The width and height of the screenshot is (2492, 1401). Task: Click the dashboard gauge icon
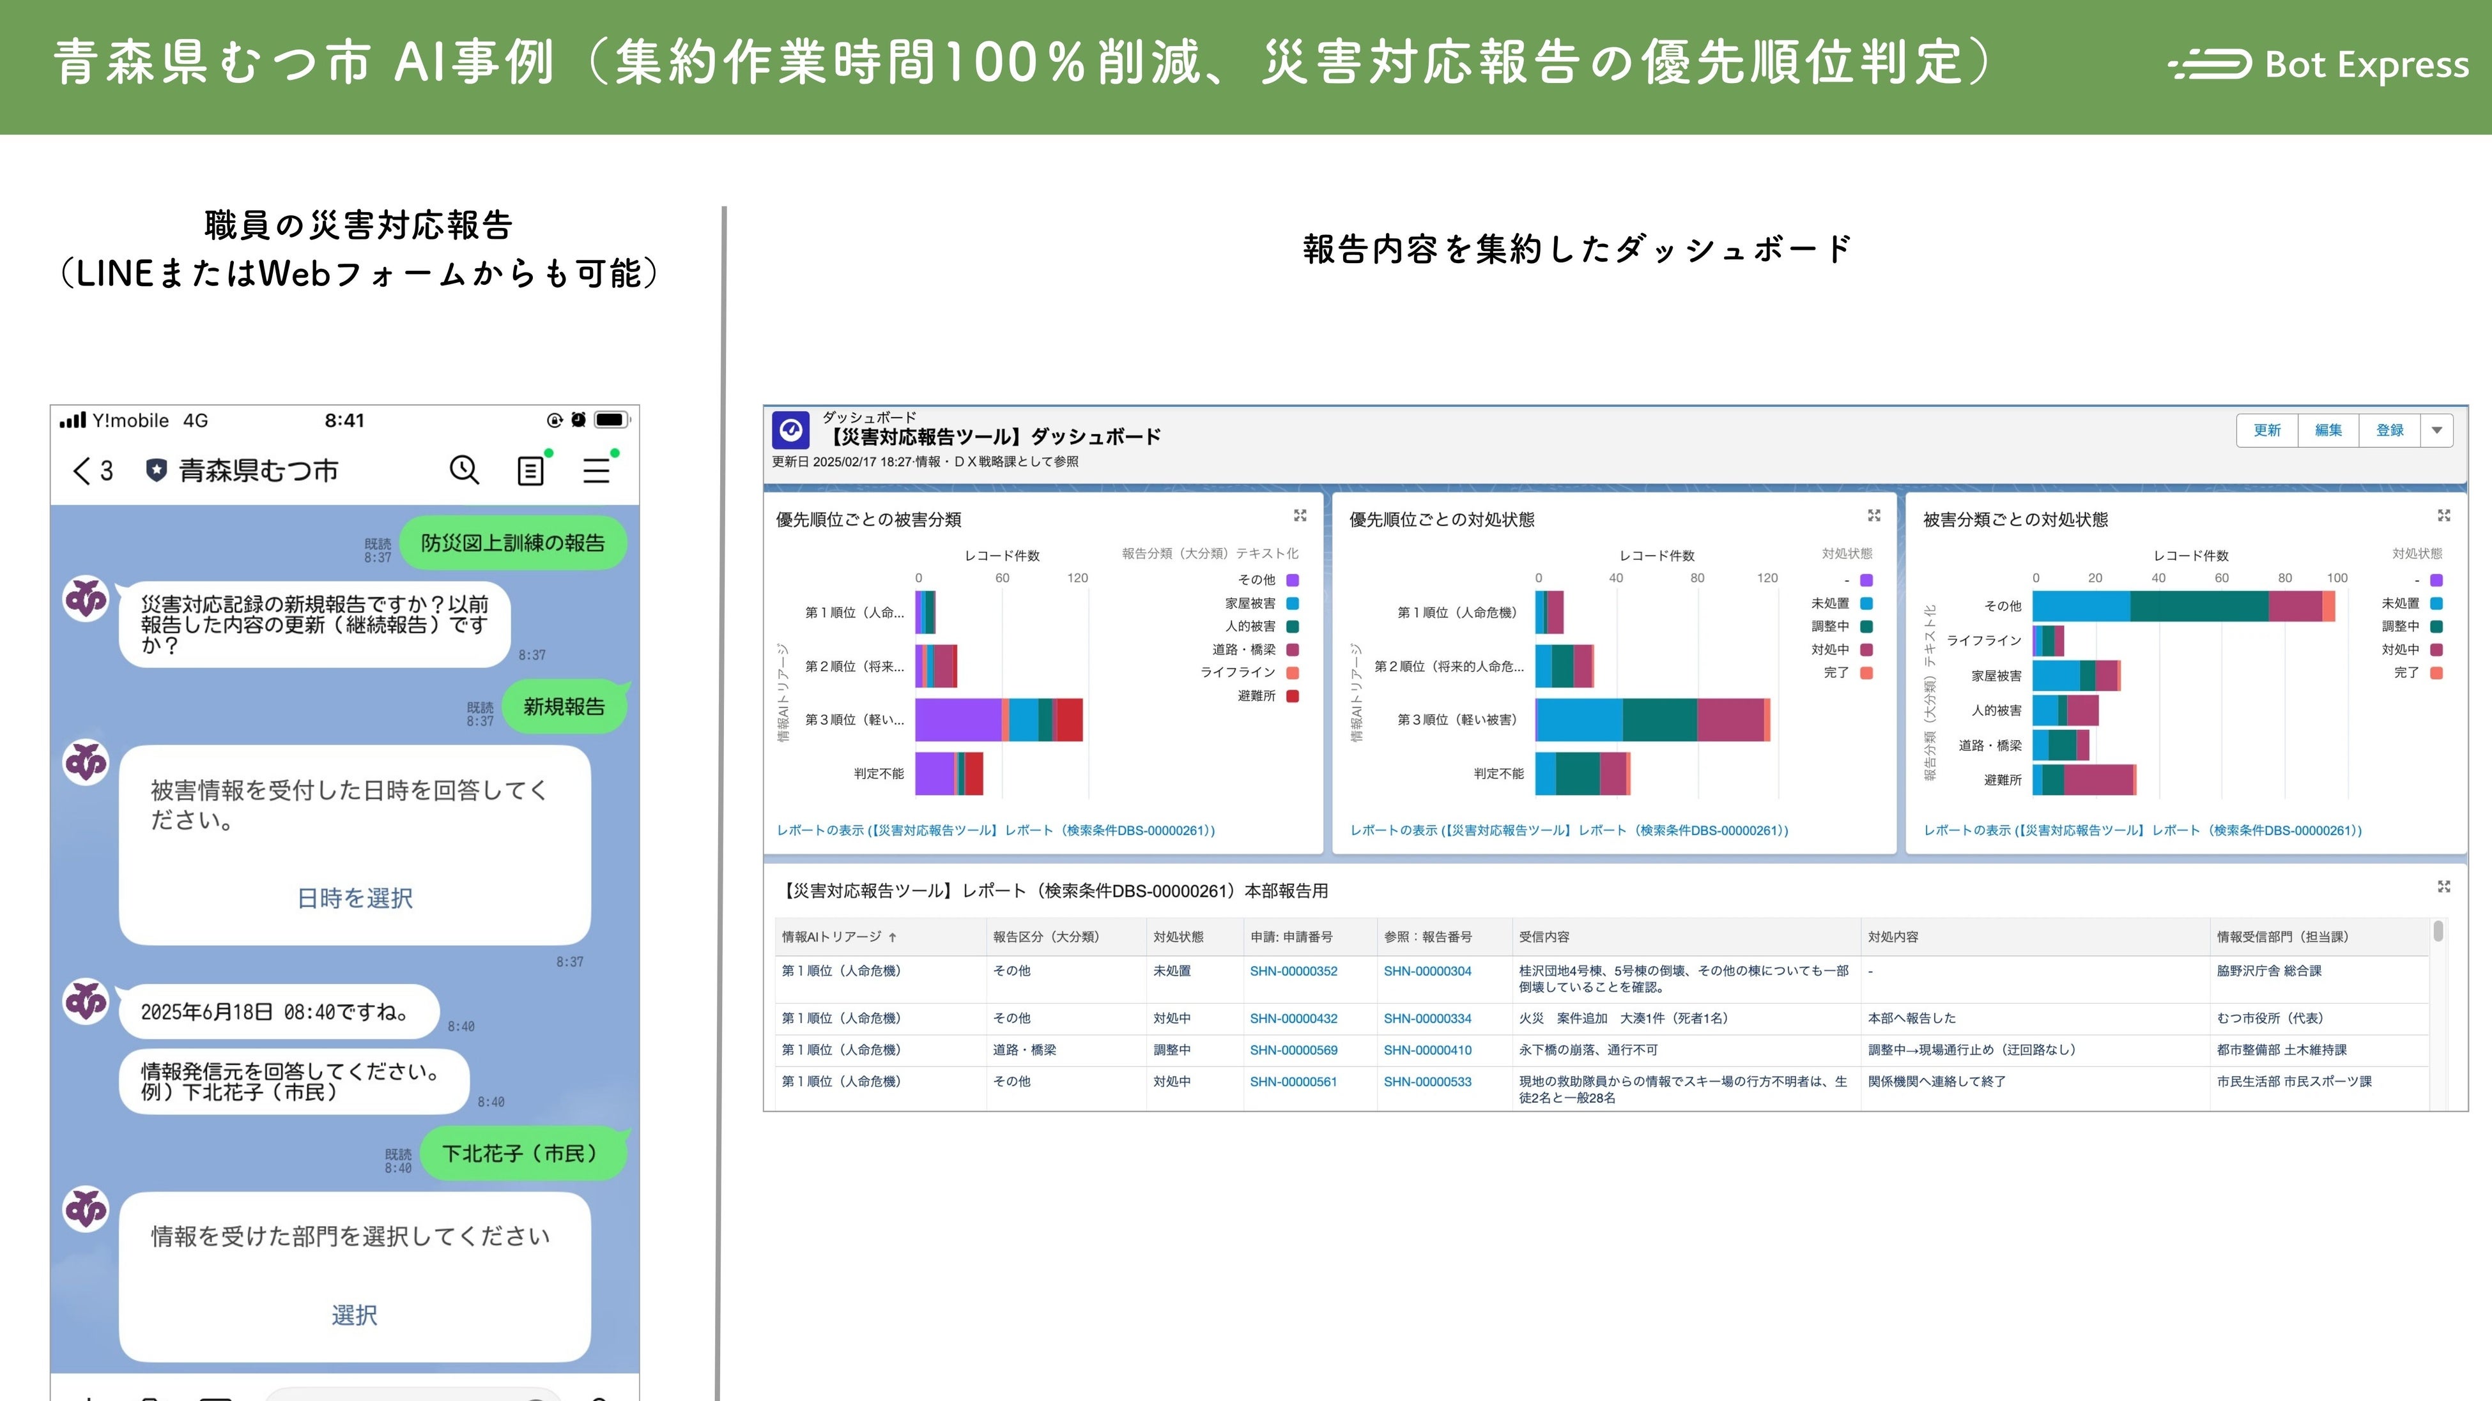coord(791,430)
